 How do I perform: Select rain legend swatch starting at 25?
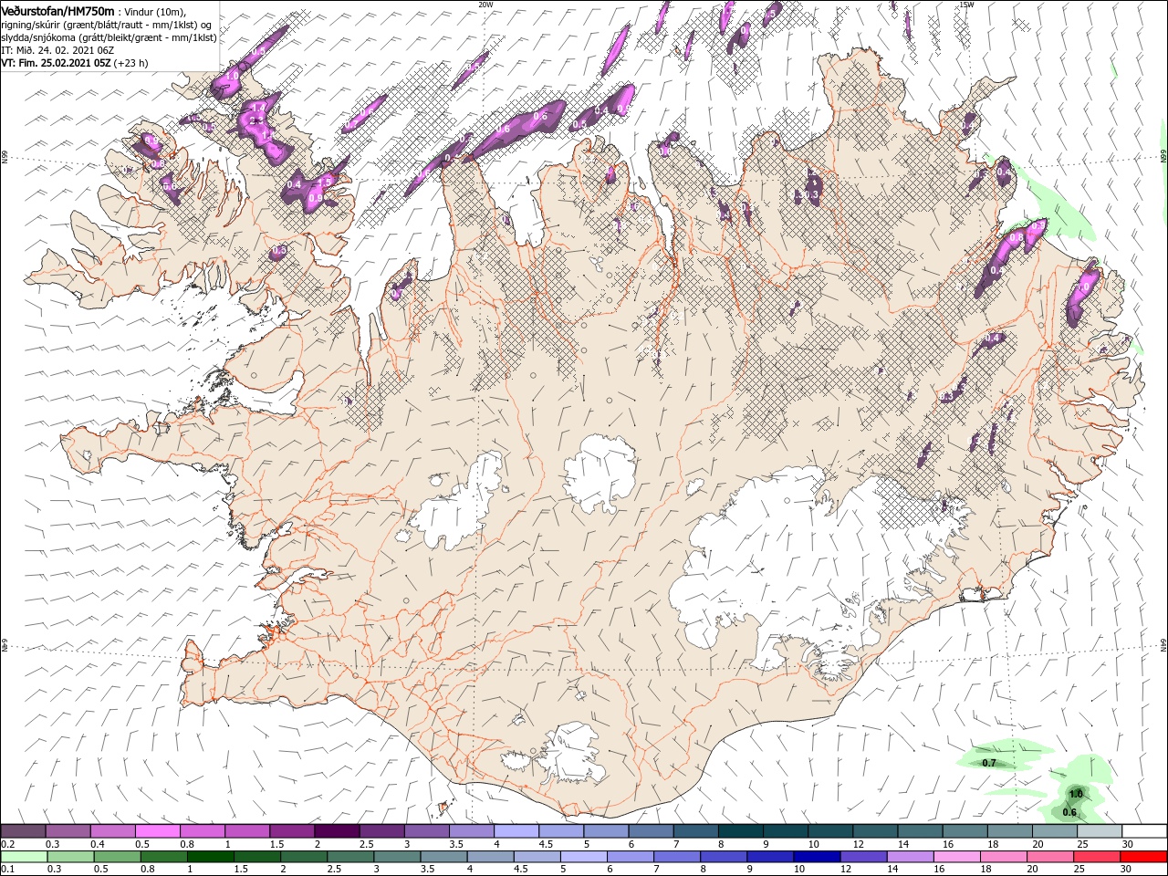1095,856
